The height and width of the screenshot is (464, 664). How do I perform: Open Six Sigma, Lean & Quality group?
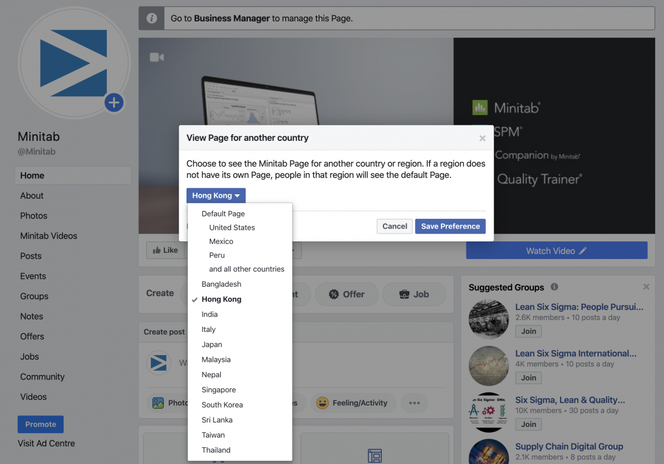coord(570,400)
